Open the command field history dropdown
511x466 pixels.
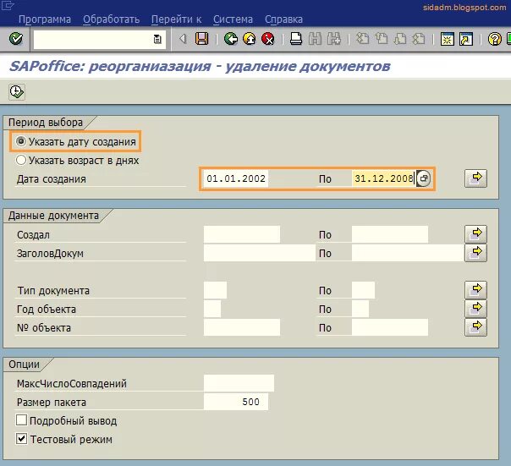[157, 40]
